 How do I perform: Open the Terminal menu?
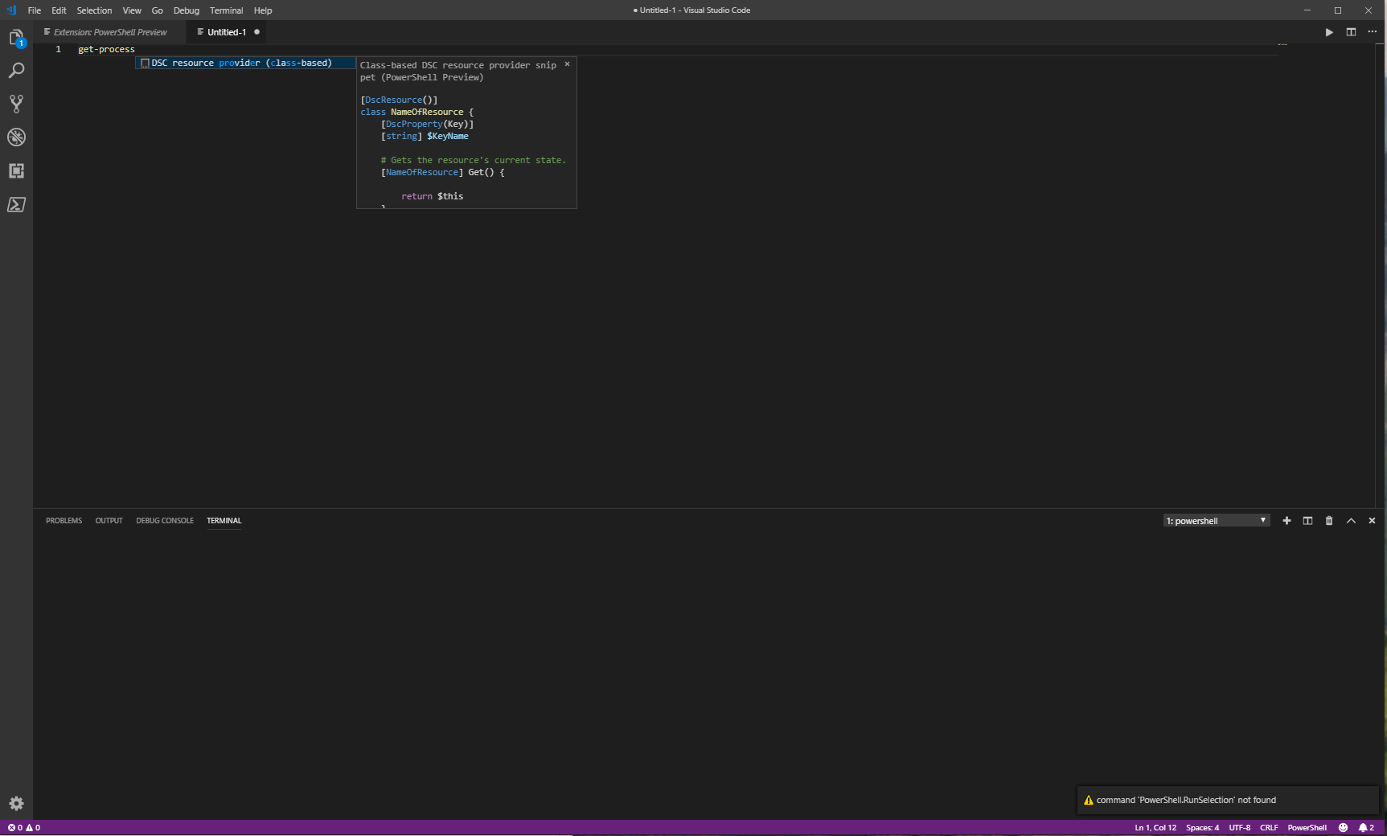[226, 10]
